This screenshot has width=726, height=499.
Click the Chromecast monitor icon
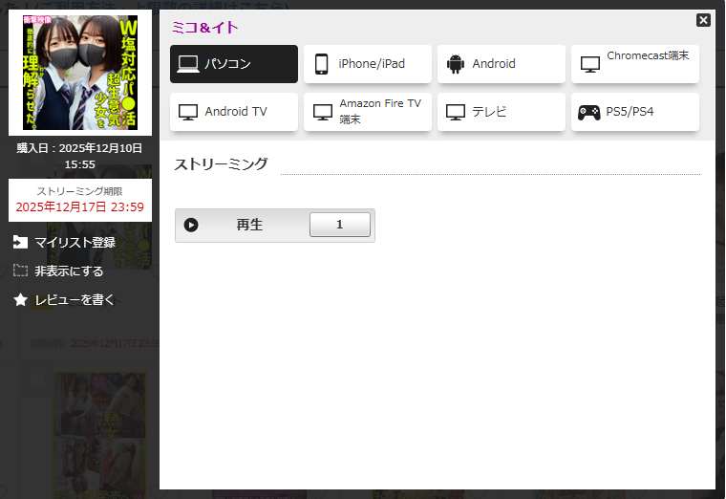coord(590,64)
